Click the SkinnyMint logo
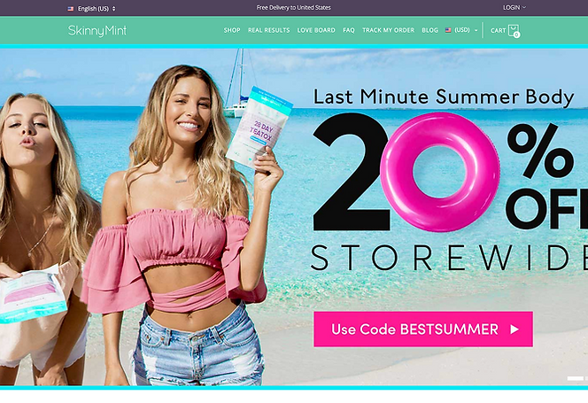The image size is (588, 403). click(x=97, y=31)
